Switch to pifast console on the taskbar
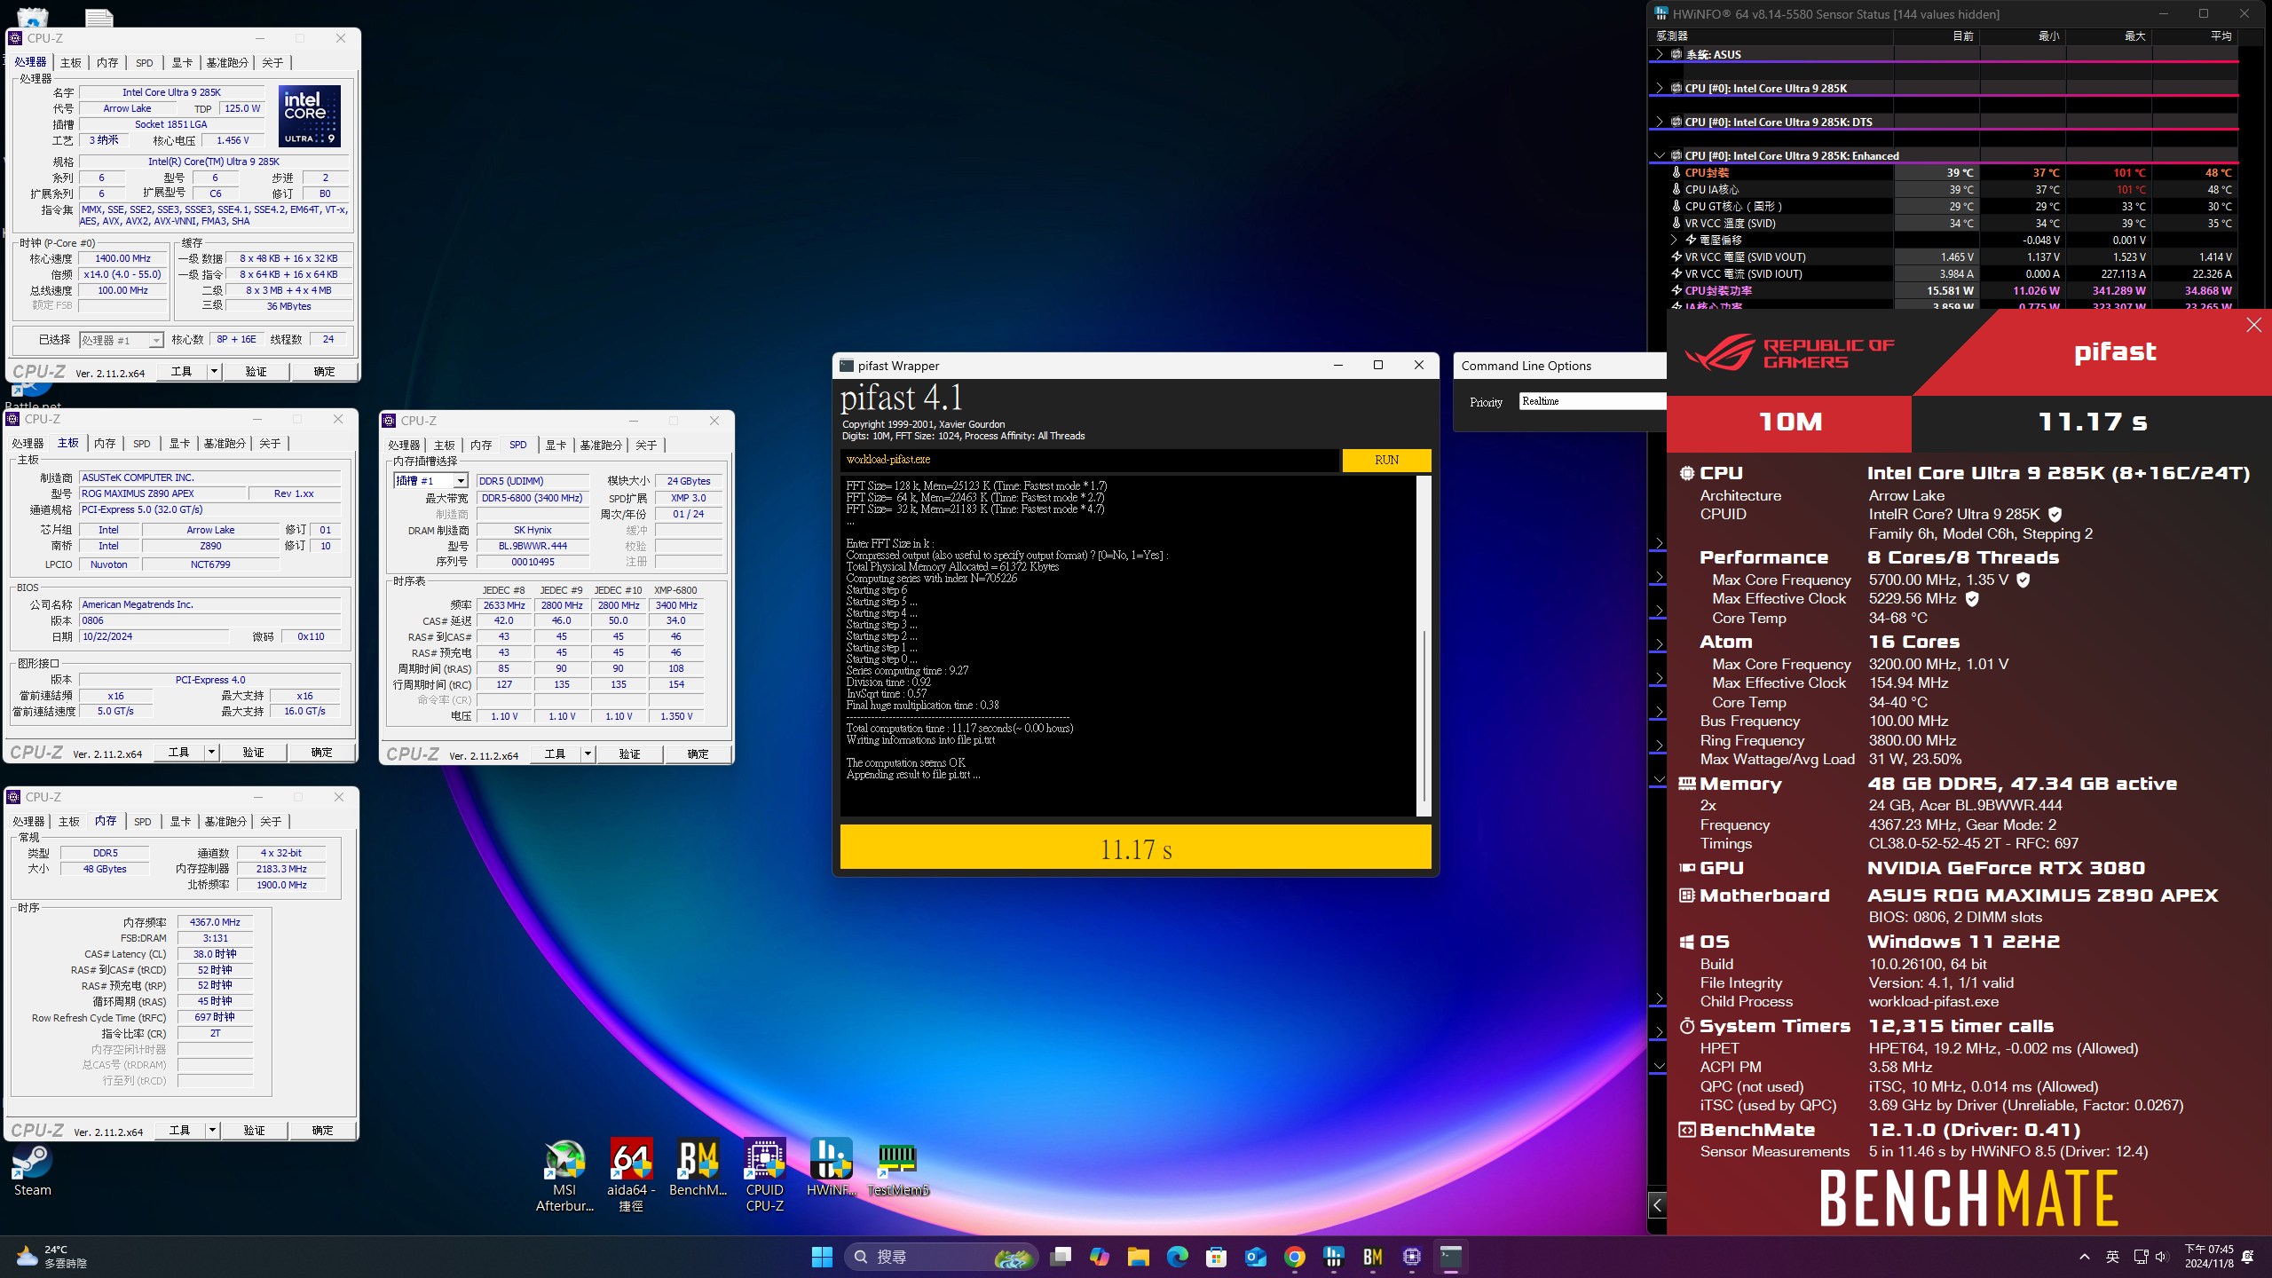Viewport: 2272px width, 1278px height. (x=1451, y=1257)
